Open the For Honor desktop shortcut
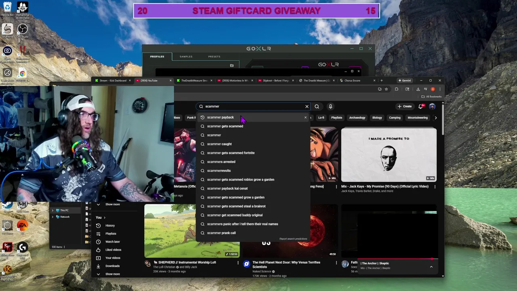 pyautogui.click(x=7, y=227)
